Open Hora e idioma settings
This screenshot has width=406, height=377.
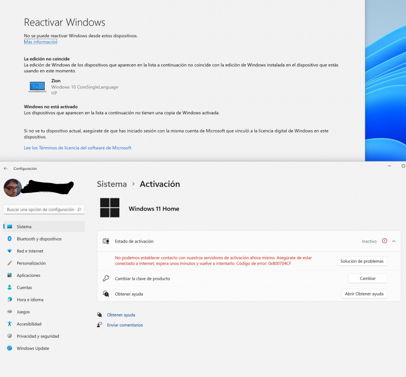point(44,299)
